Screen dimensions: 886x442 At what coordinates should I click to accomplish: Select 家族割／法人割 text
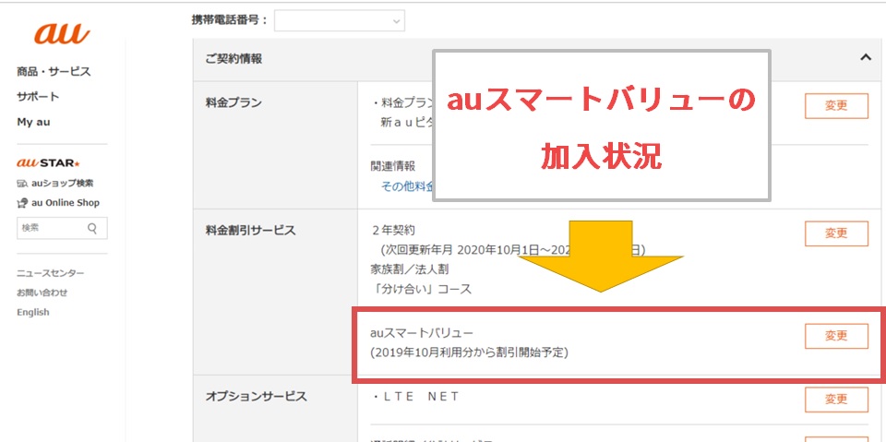(x=410, y=269)
